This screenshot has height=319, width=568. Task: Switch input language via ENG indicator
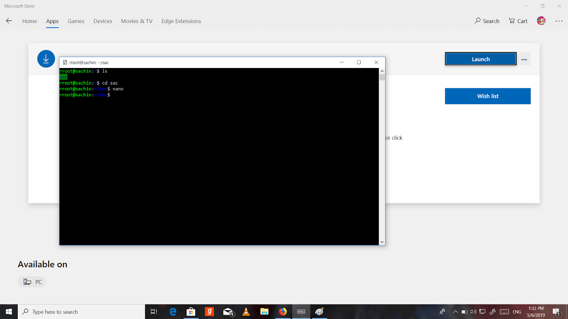coord(517,312)
